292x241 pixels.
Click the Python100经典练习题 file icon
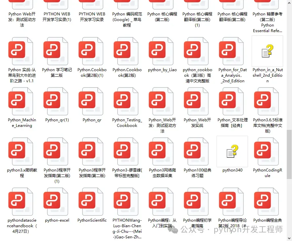click(196, 151)
